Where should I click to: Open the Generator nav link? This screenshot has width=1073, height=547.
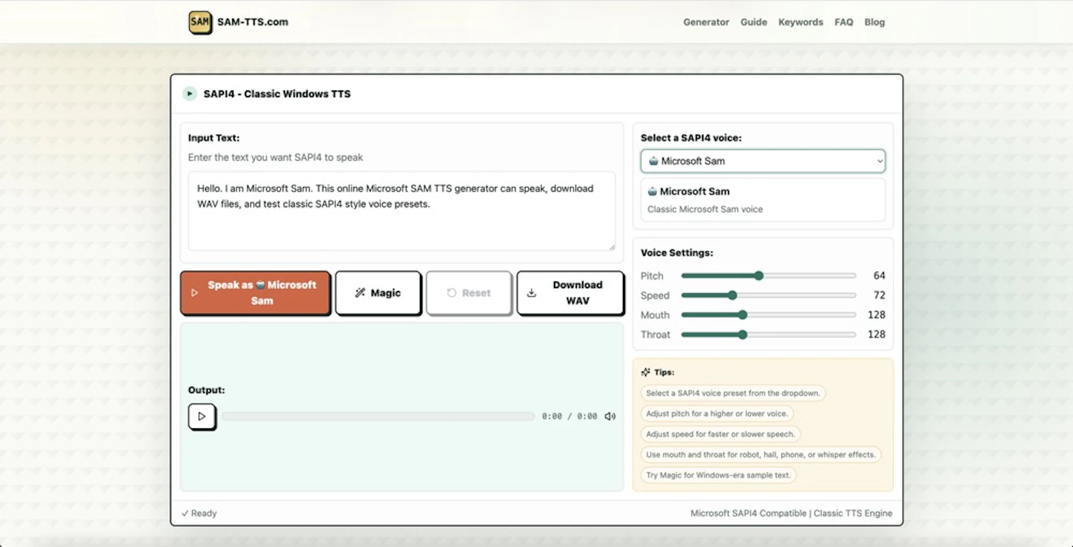(x=706, y=22)
